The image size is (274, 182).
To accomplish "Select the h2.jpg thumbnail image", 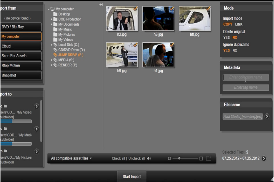I will tap(122, 18).
